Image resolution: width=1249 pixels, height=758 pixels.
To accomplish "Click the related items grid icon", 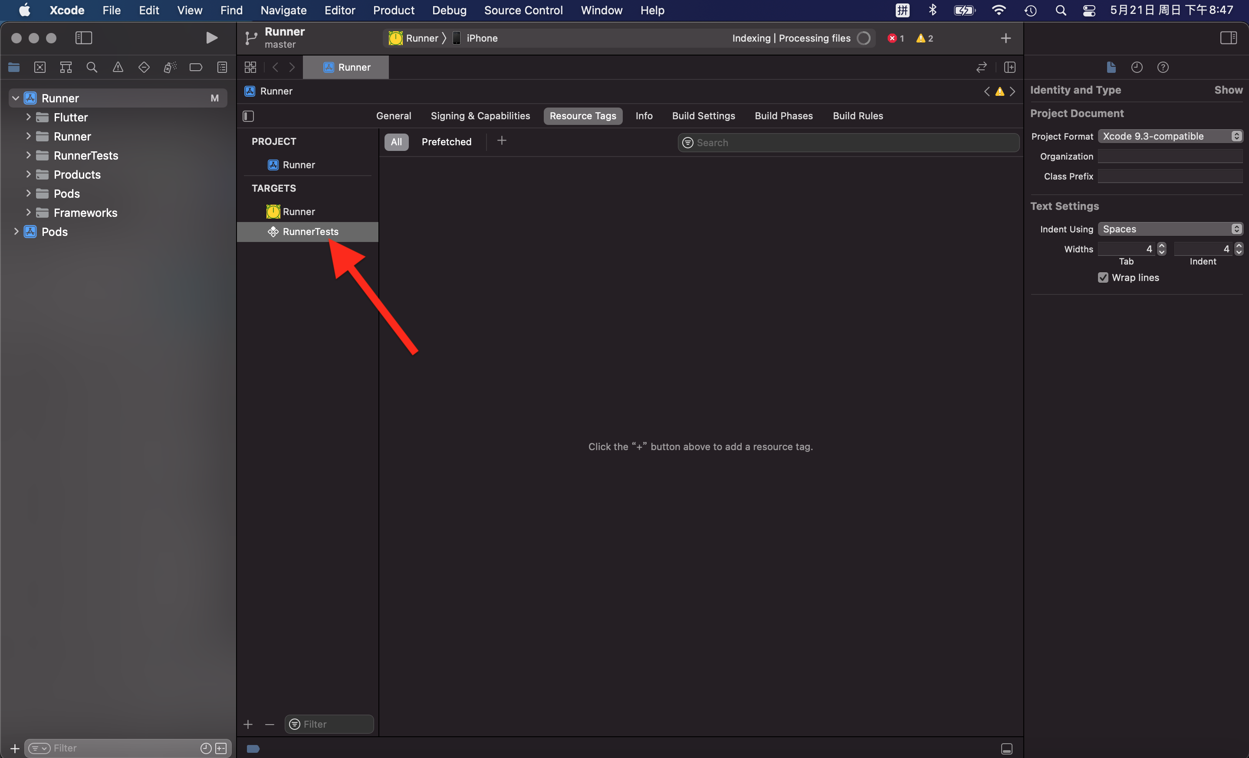I will point(250,67).
